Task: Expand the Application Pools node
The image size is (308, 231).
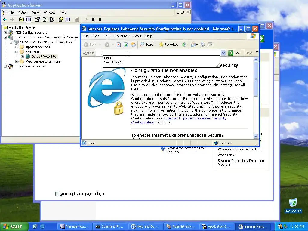Action: tap(17, 47)
